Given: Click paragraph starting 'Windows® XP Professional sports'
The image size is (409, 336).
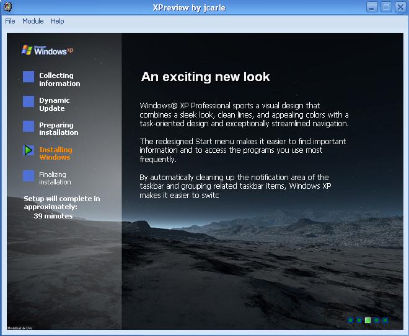Looking at the screenshot, I should (x=244, y=114).
